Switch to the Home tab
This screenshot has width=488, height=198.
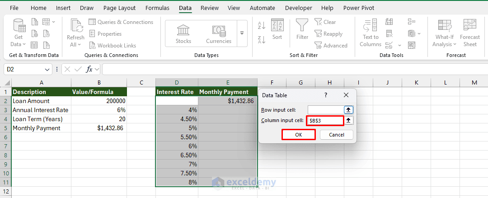pyautogui.click(x=38, y=8)
